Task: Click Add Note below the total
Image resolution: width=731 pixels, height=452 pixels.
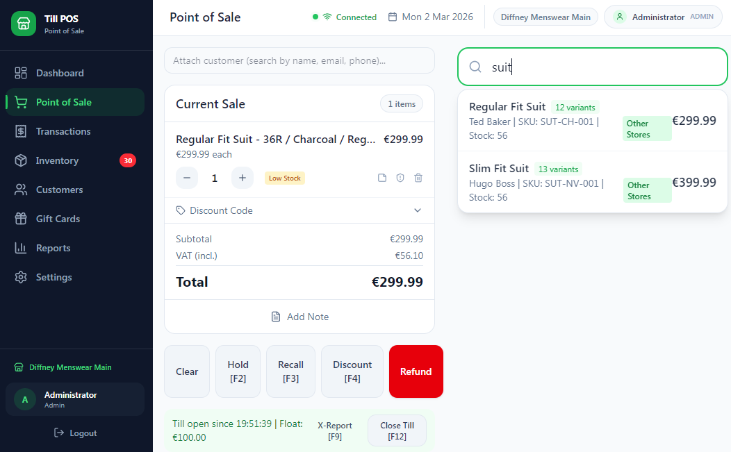Action: click(x=299, y=317)
